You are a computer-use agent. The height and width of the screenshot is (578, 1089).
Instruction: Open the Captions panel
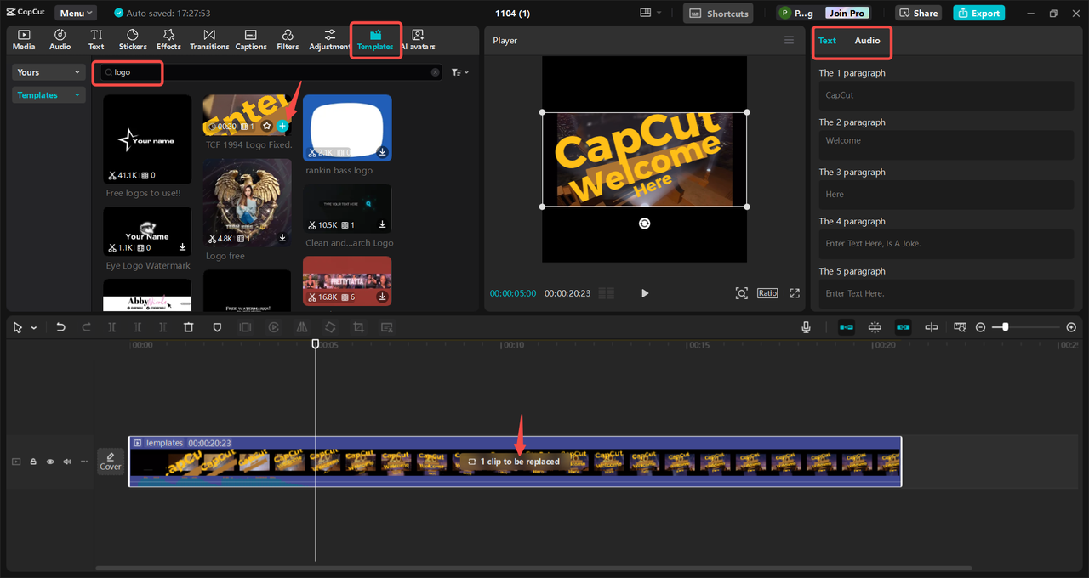251,39
